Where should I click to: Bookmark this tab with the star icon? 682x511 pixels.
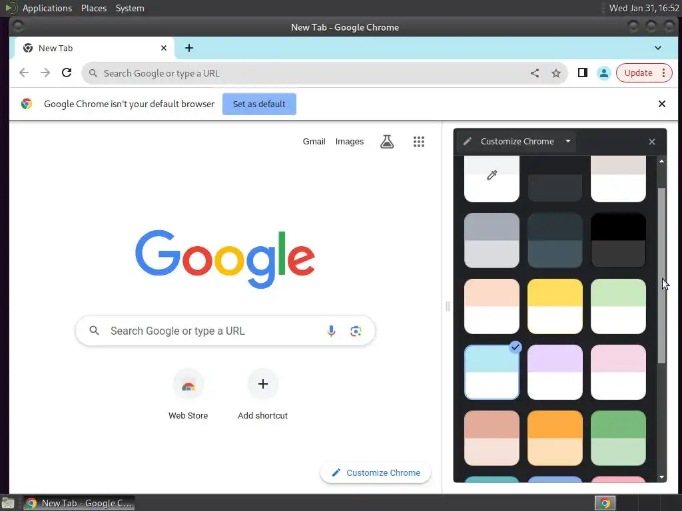(556, 73)
